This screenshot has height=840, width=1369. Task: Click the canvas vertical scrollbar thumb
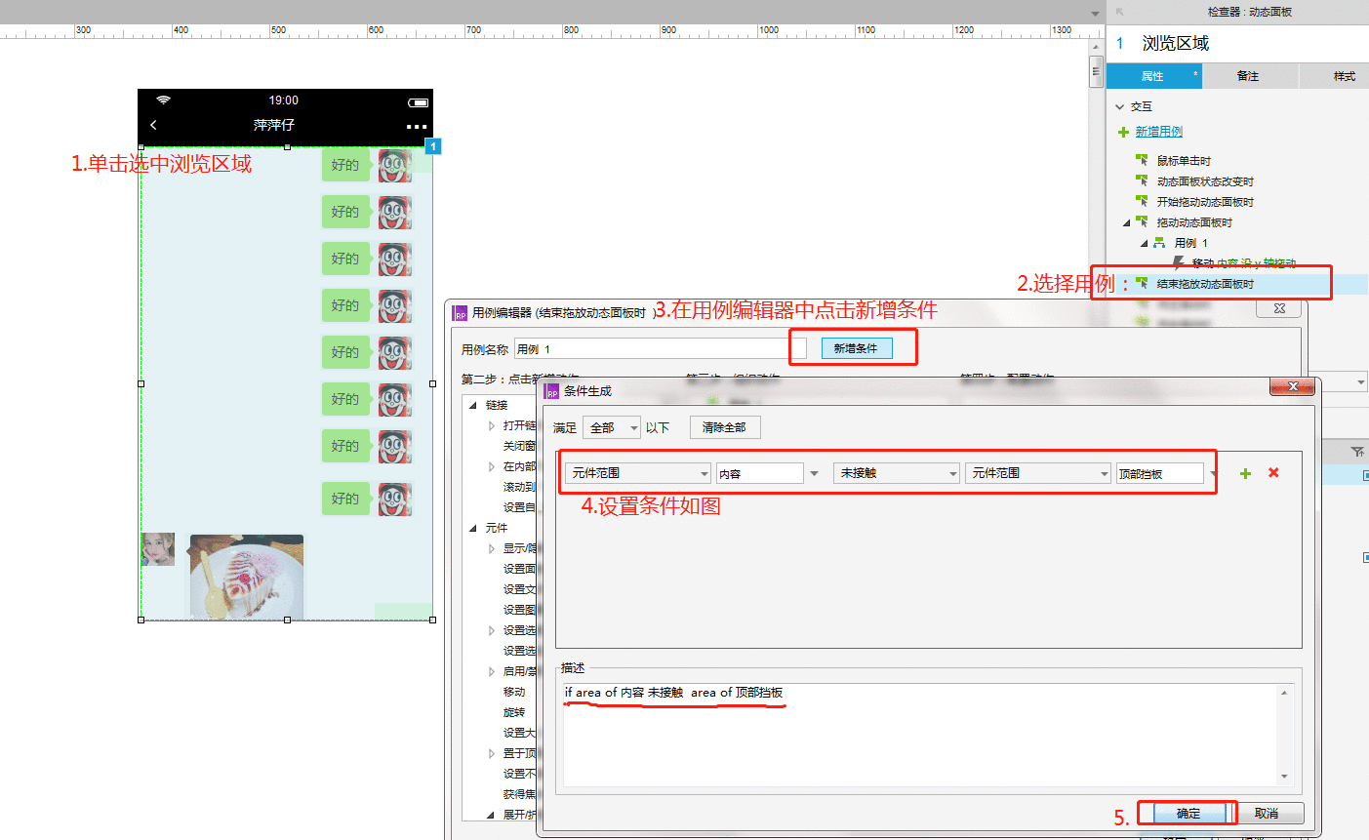1097,72
